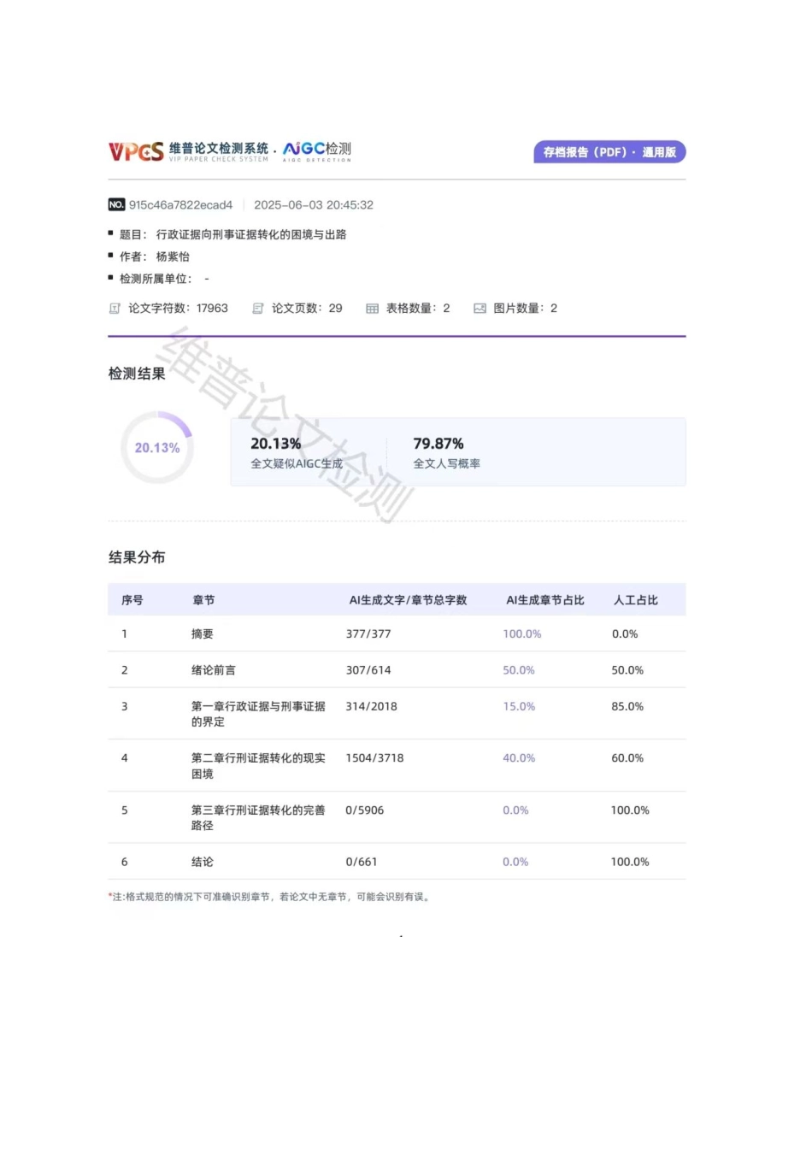Click the 论文页数 page icon

pos(257,308)
